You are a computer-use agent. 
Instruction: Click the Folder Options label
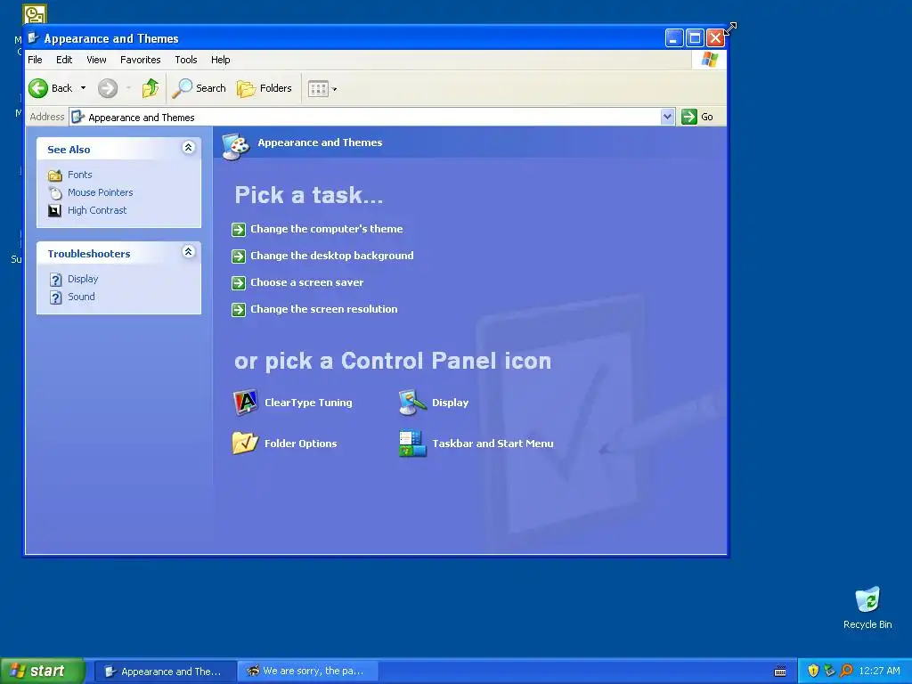pos(301,444)
